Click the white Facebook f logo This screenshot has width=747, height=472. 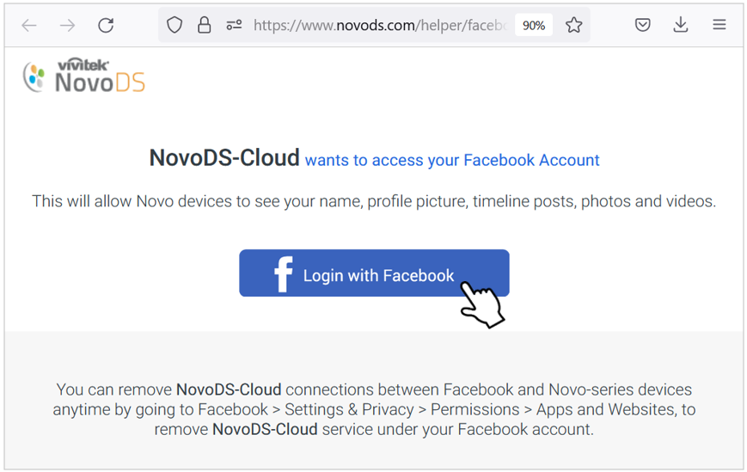click(x=284, y=274)
